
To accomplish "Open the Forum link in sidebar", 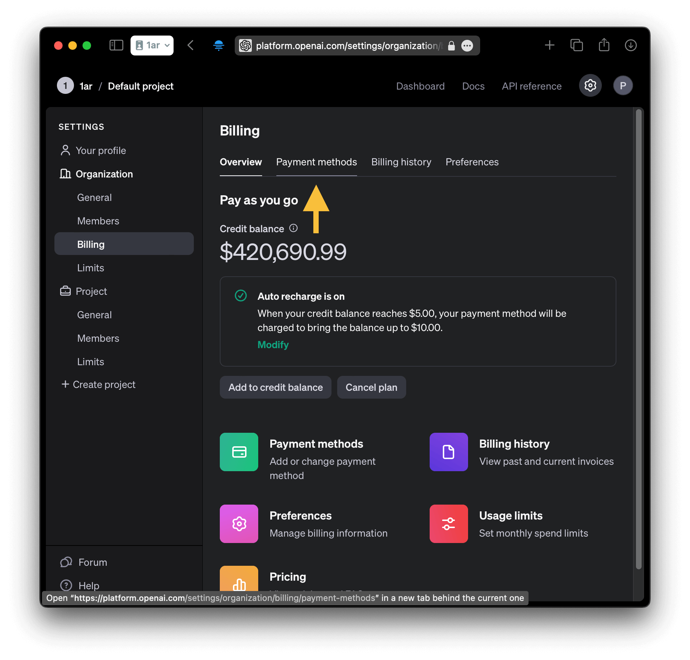I will coord(84,562).
